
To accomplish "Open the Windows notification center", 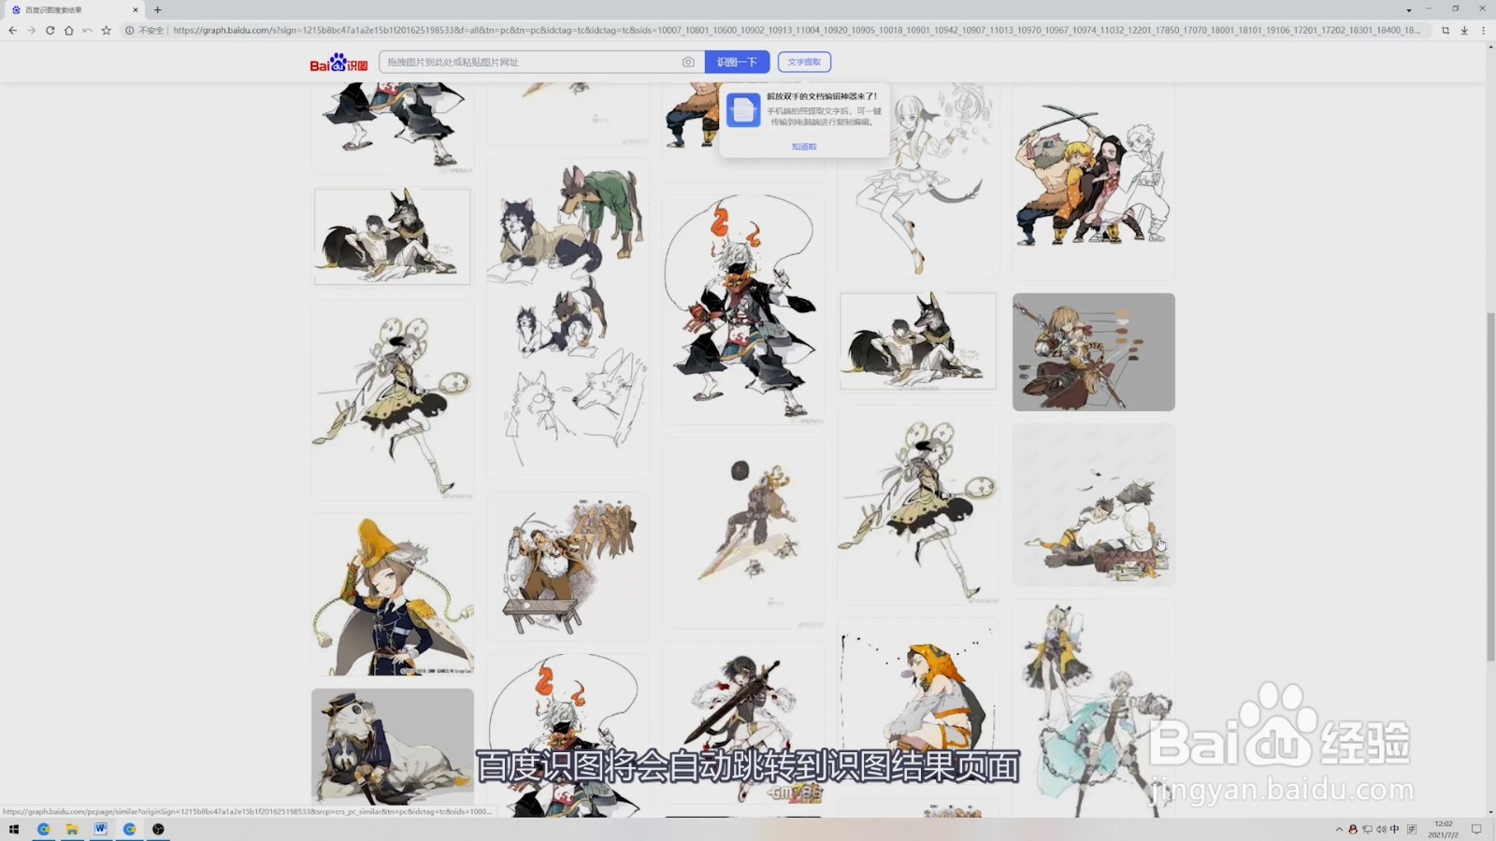I will tap(1476, 829).
